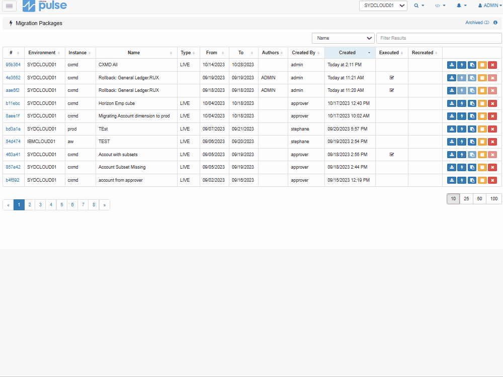The height and width of the screenshot is (377, 503).
Task: Open the hamburger navigation menu
Action: (x=9, y=6)
